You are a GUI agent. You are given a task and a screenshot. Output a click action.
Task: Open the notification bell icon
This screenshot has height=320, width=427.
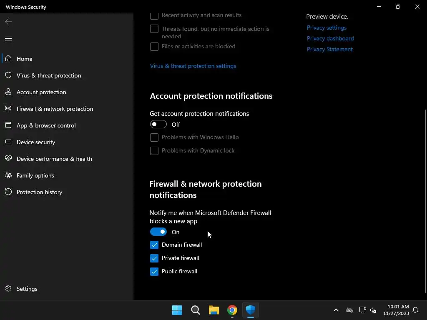[x=415, y=310]
